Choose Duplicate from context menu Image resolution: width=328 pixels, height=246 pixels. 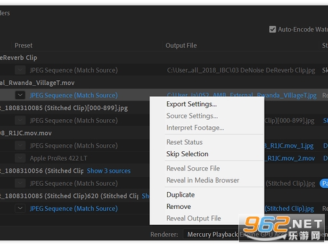(x=181, y=195)
